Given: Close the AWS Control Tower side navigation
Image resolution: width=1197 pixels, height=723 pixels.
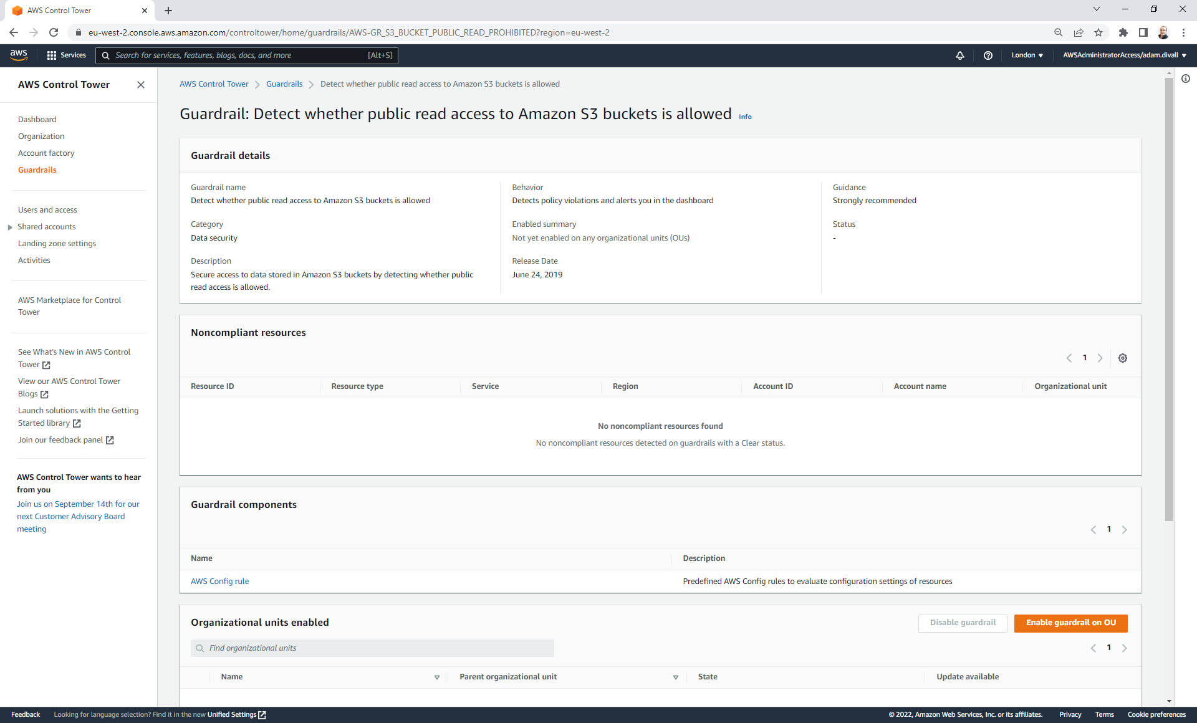Looking at the screenshot, I should click(141, 85).
